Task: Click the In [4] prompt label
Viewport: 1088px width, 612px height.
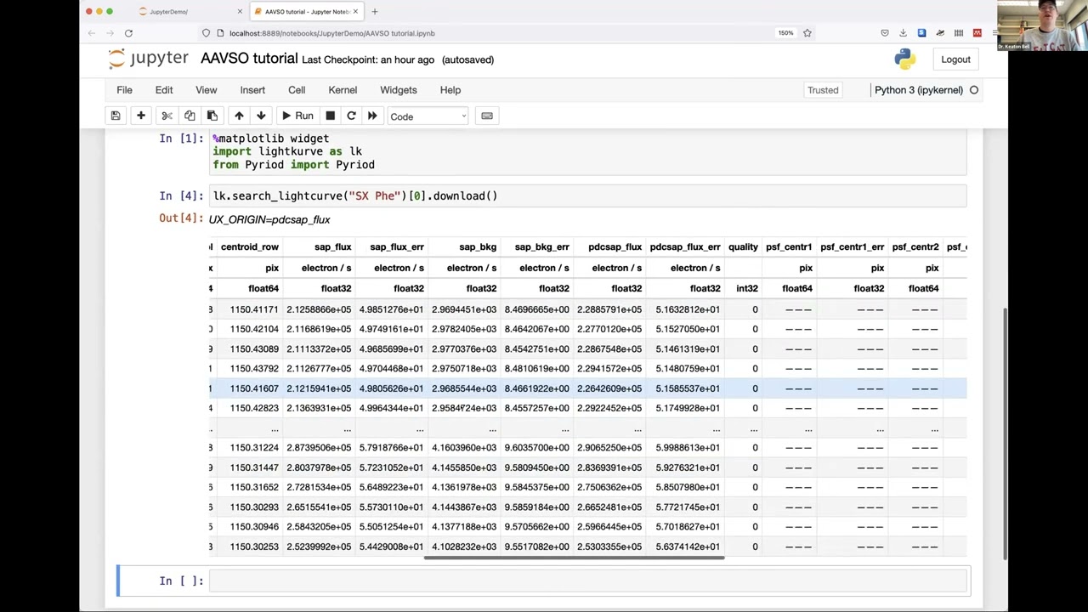Action: pyautogui.click(x=181, y=195)
